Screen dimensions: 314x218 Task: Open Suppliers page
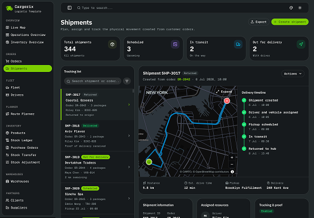click(28, 208)
